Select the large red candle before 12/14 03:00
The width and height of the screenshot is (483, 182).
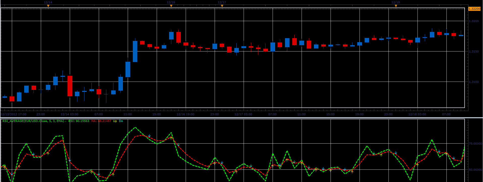click(70, 86)
